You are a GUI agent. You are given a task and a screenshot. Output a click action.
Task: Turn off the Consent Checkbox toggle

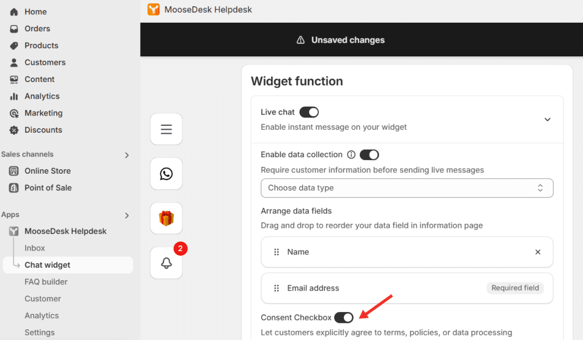click(343, 318)
